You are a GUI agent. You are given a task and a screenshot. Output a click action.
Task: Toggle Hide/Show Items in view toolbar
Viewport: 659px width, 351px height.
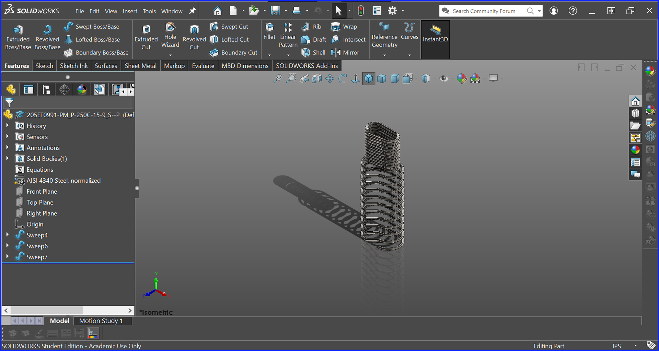pyautogui.click(x=444, y=79)
